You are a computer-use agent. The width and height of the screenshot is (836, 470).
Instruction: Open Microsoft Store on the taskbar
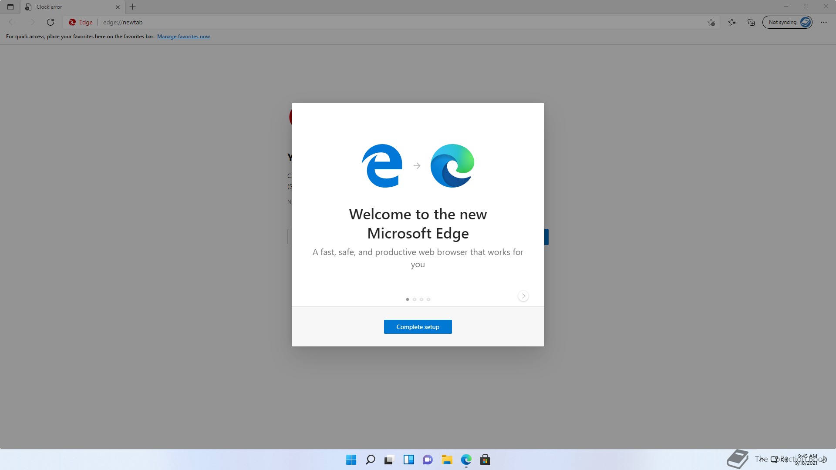(485, 460)
